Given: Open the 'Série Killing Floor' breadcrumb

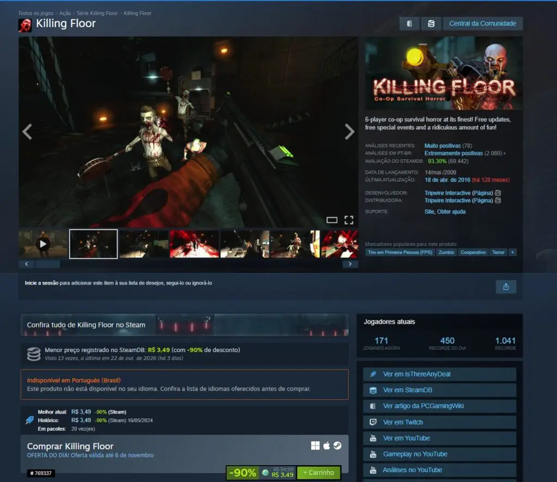Looking at the screenshot, I should click(x=97, y=13).
